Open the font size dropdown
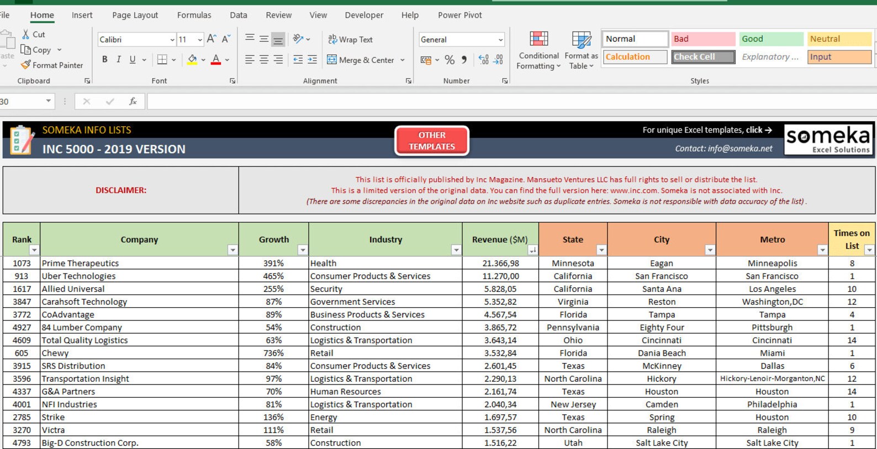The image size is (877, 449). point(200,40)
